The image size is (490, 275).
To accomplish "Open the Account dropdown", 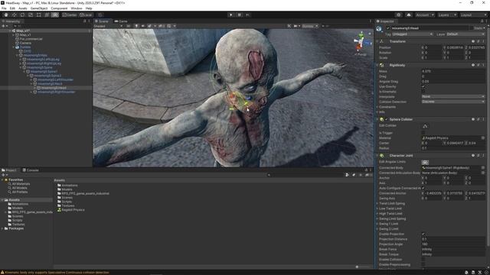I will (x=425, y=15).
